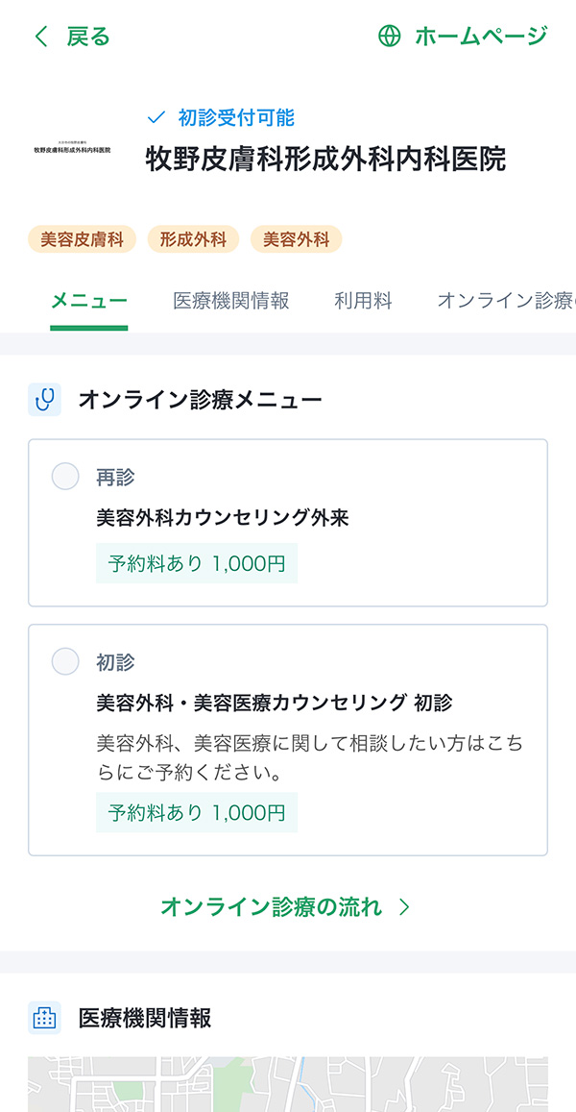Click the blue checkmark next to 初診受付可能
The image size is (576, 1112).
pos(154,117)
